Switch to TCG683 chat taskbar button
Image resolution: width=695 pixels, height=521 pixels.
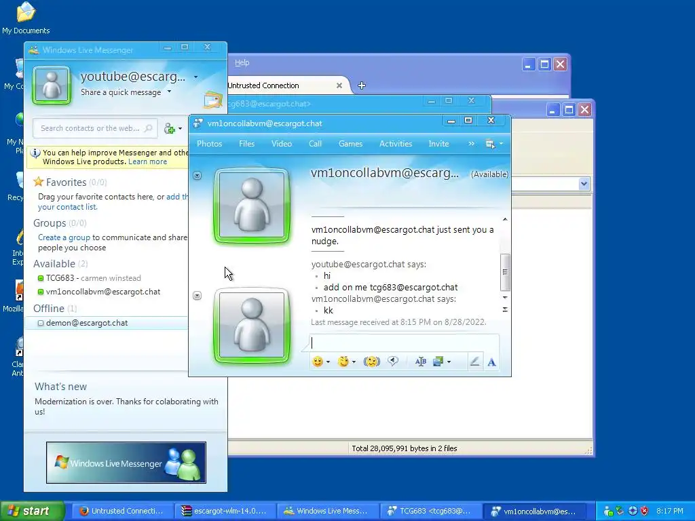tap(431, 511)
